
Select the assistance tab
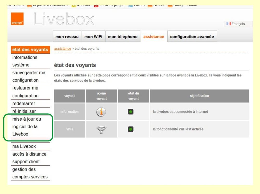click(x=154, y=36)
